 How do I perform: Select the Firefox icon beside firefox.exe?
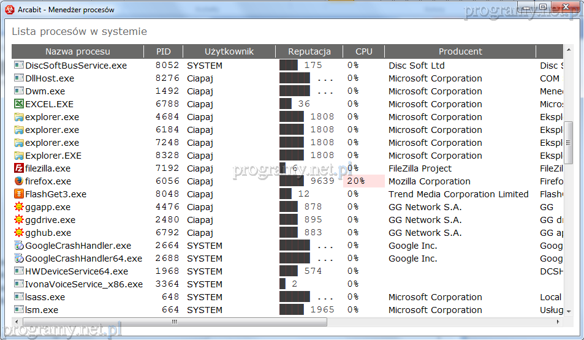18,181
